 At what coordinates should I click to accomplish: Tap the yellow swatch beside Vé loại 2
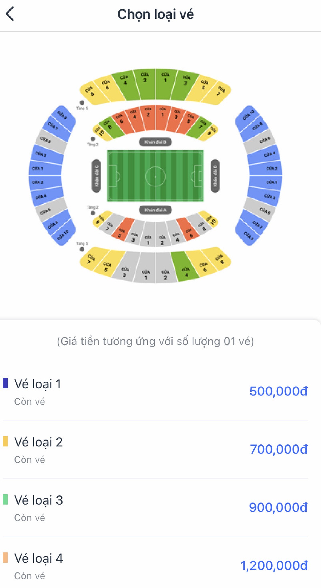pos(5,441)
